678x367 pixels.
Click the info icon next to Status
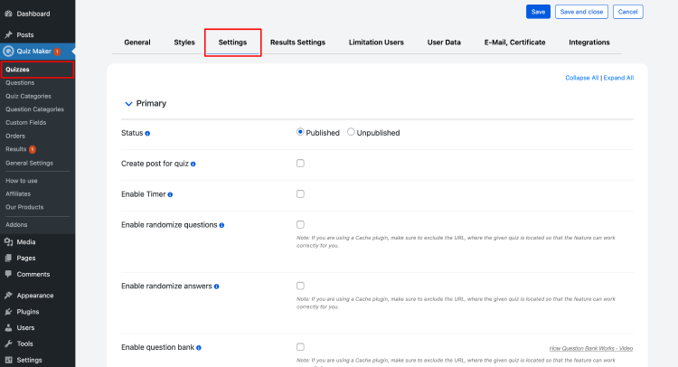click(x=147, y=134)
